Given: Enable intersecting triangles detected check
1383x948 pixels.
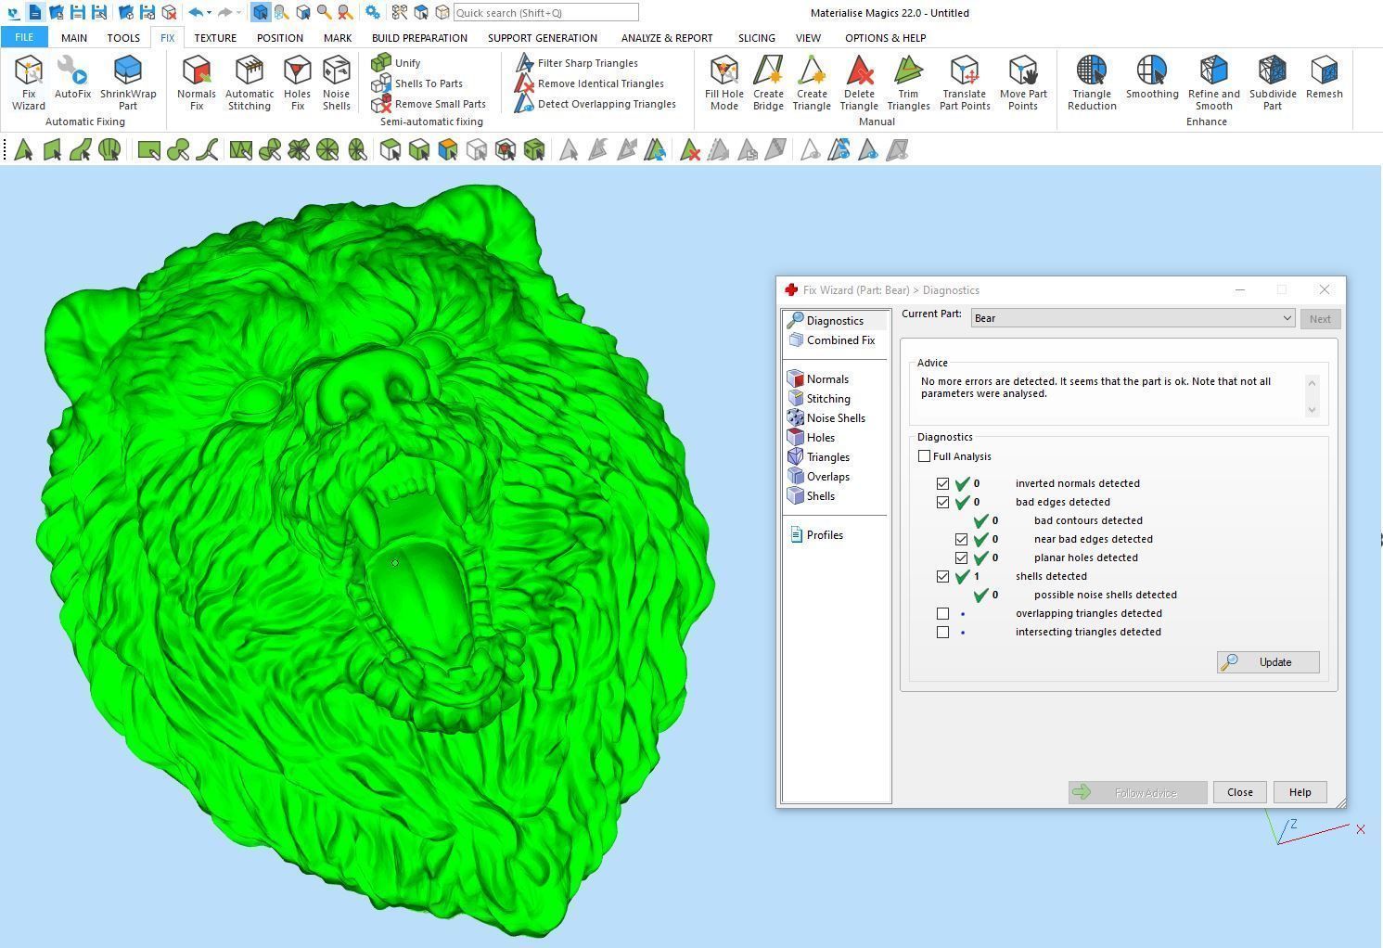Looking at the screenshot, I should click(943, 632).
